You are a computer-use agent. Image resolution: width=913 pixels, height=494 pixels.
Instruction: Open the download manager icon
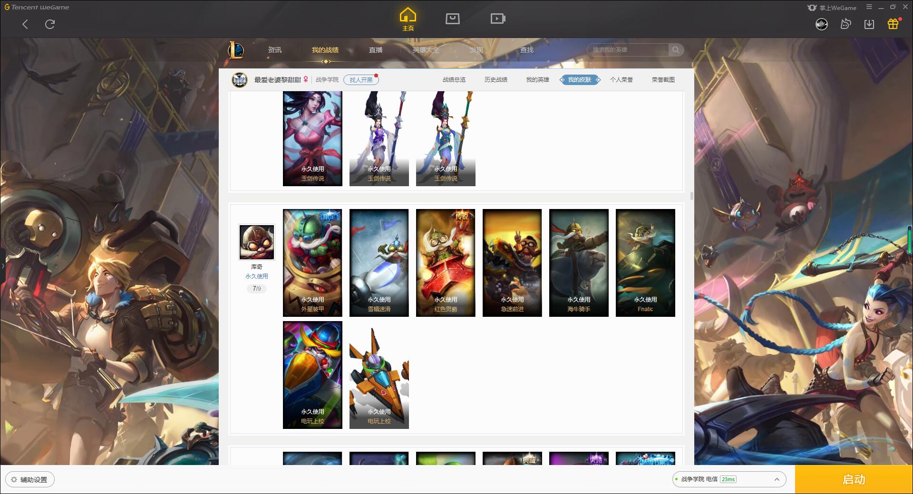[x=869, y=24]
